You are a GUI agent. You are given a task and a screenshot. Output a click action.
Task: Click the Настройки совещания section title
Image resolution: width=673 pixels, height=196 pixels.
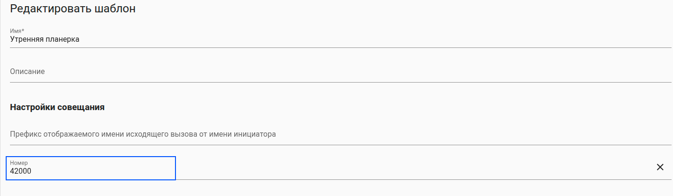coord(57,107)
